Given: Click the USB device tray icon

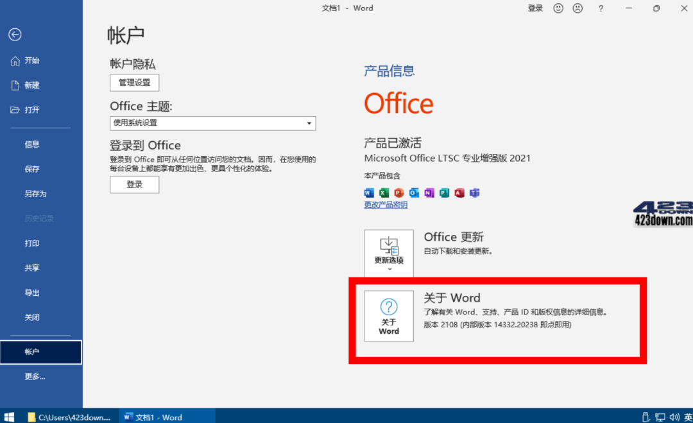Looking at the screenshot, I should [646, 417].
